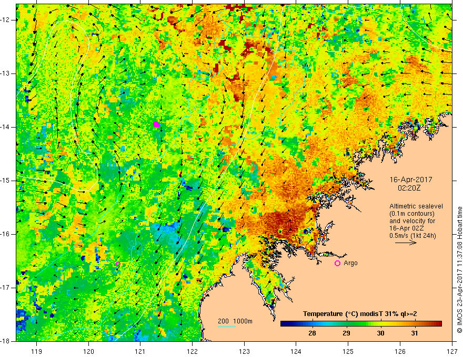Click the longitude axis label '126'
463x357 pixels.
[400, 351]
